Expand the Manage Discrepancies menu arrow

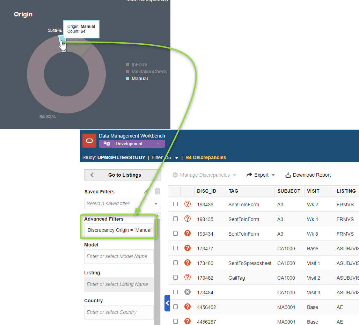click(x=234, y=175)
